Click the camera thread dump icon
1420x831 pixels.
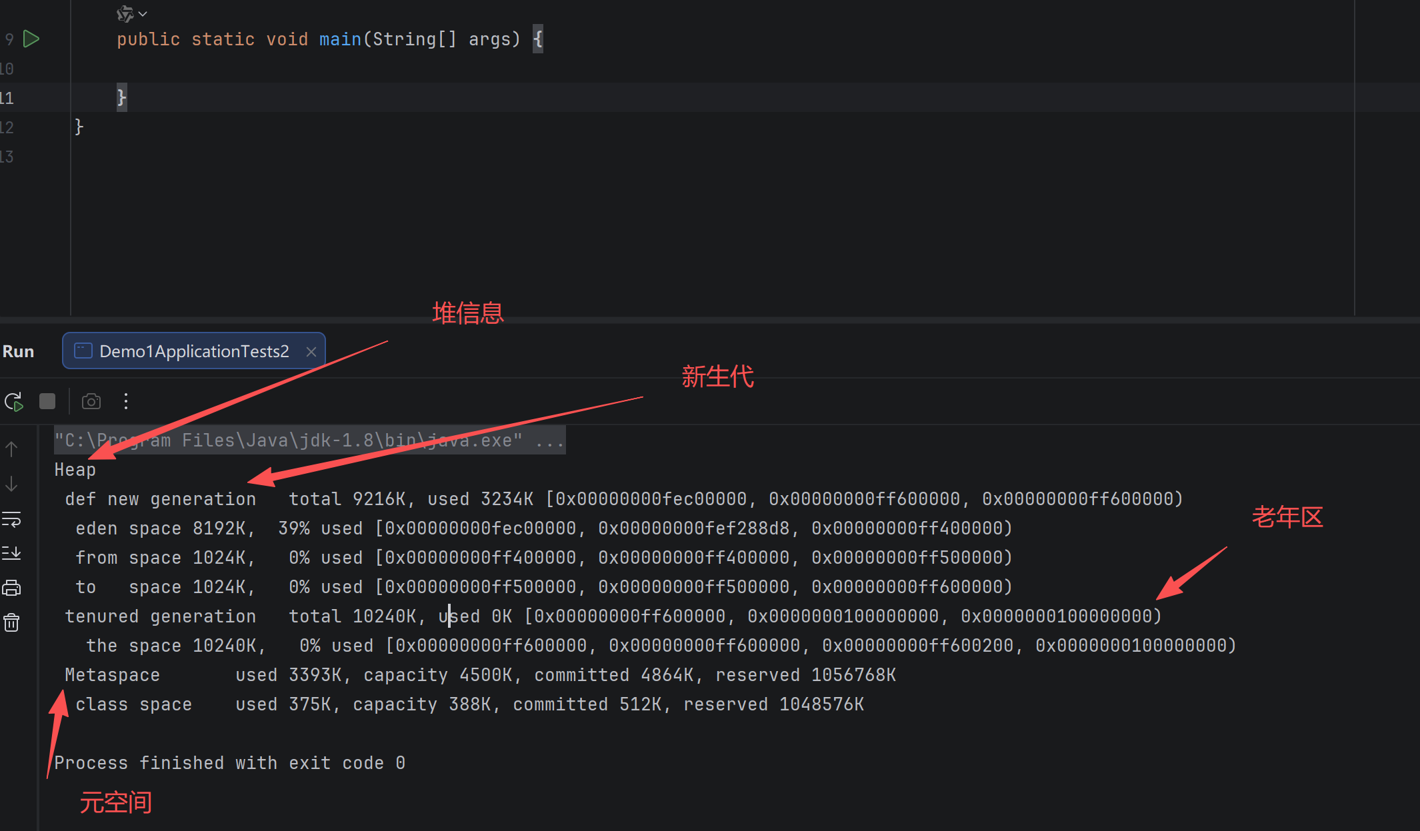pos(91,401)
